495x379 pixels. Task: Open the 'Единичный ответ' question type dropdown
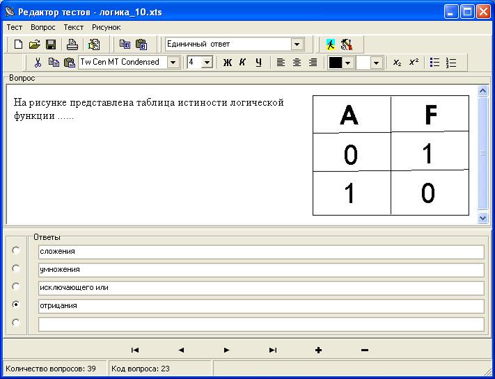[x=297, y=45]
